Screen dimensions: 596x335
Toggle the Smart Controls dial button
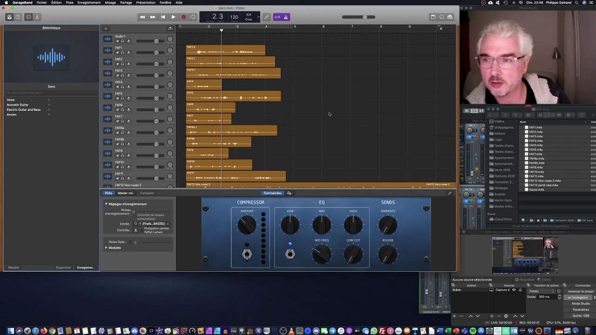click(x=28, y=17)
